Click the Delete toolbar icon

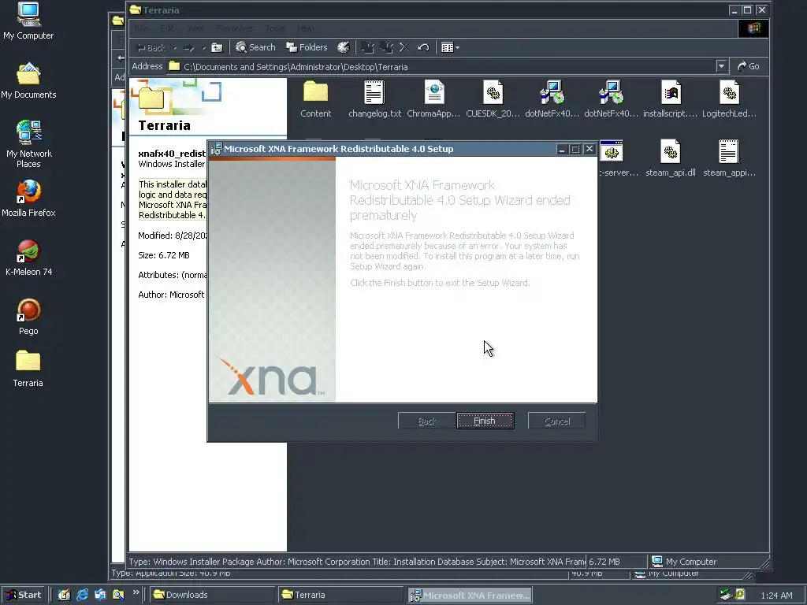[404, 47]
